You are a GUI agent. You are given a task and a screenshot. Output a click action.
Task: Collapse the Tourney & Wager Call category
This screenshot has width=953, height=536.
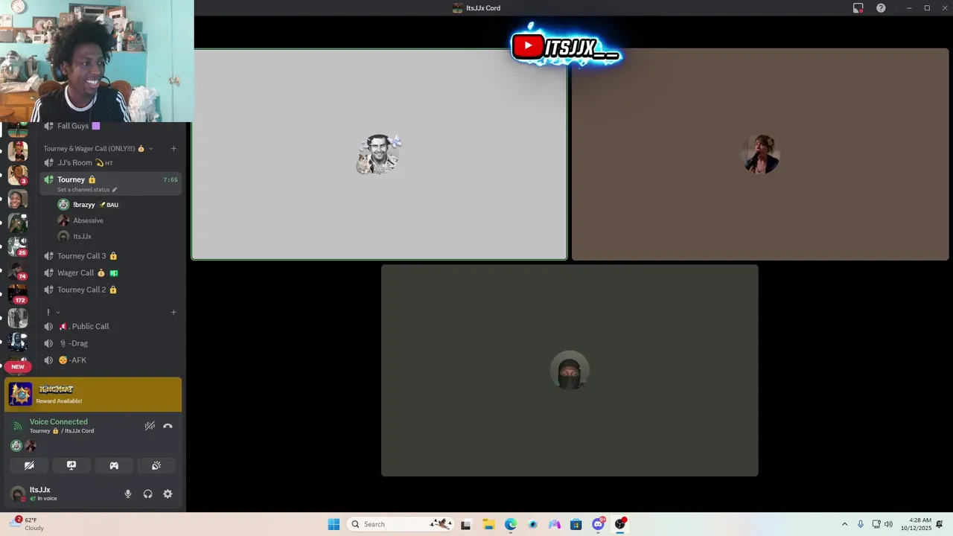click(x=98, y=148)
